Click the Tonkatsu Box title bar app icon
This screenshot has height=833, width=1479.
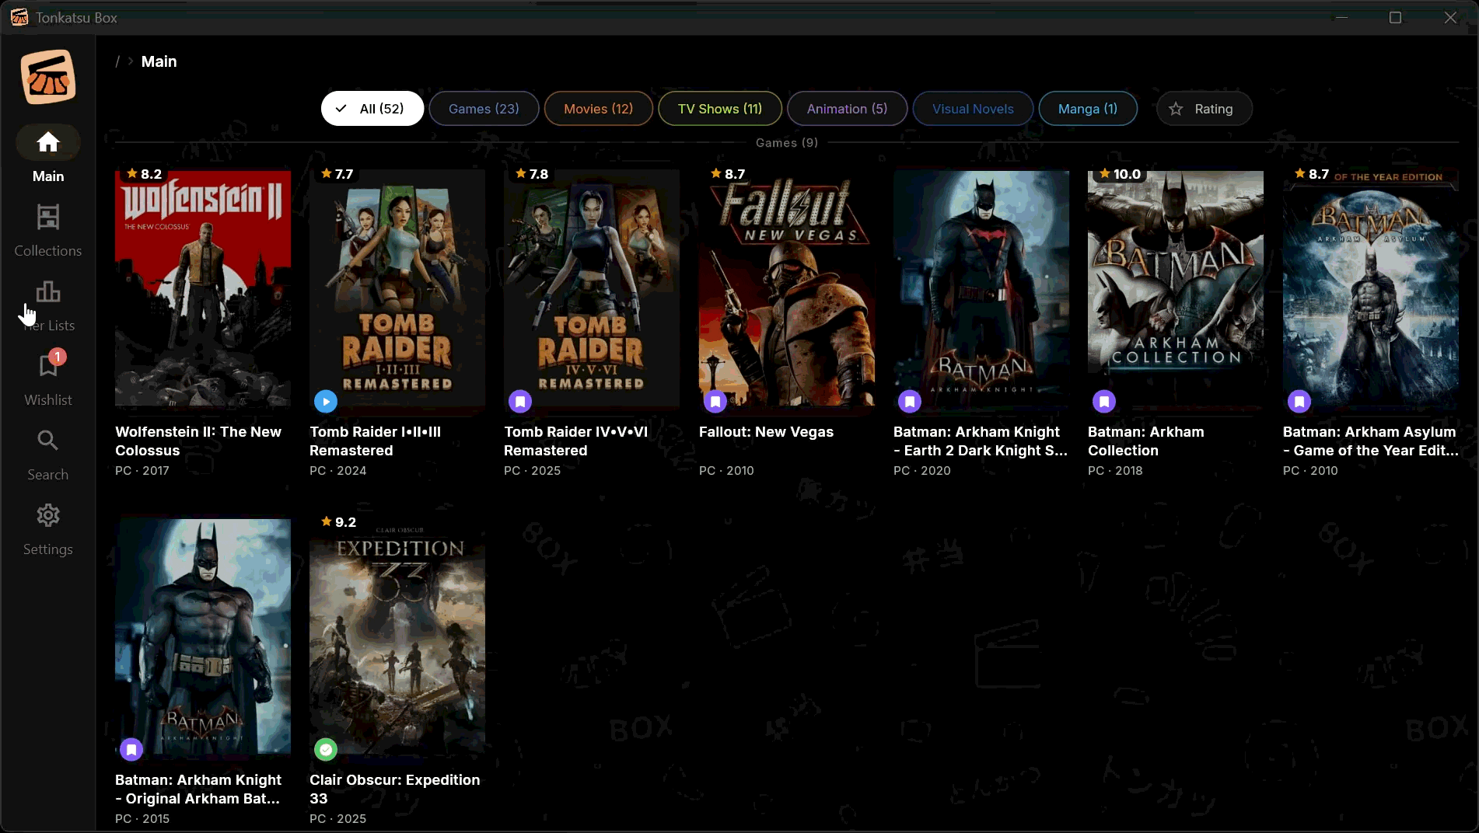[19, 17]
